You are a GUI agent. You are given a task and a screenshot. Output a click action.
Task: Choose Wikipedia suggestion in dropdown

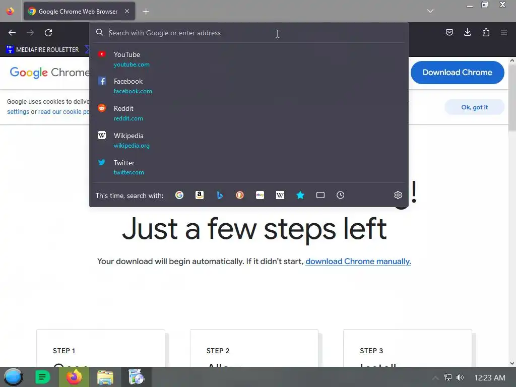click(249, 140)
